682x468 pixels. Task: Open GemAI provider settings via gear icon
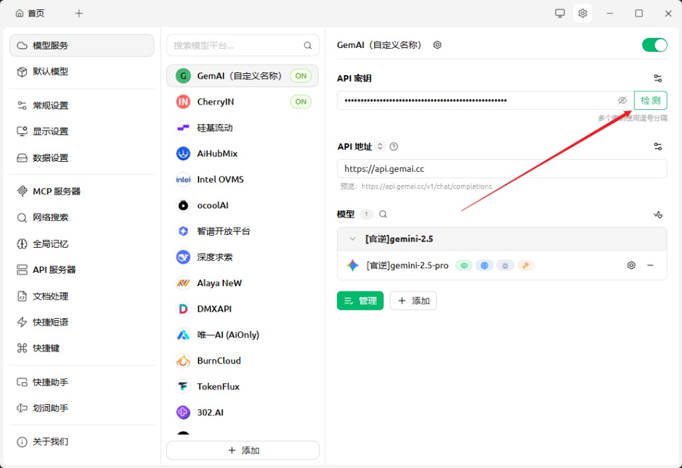(x=437, y=45)
